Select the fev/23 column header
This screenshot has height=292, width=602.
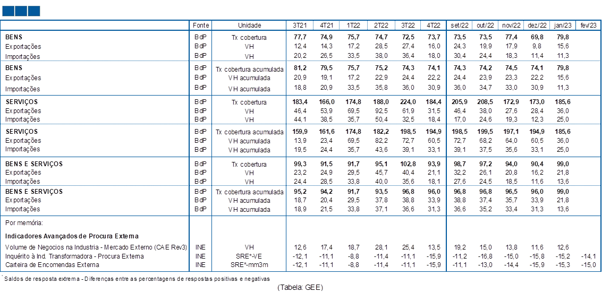[588, 25]
